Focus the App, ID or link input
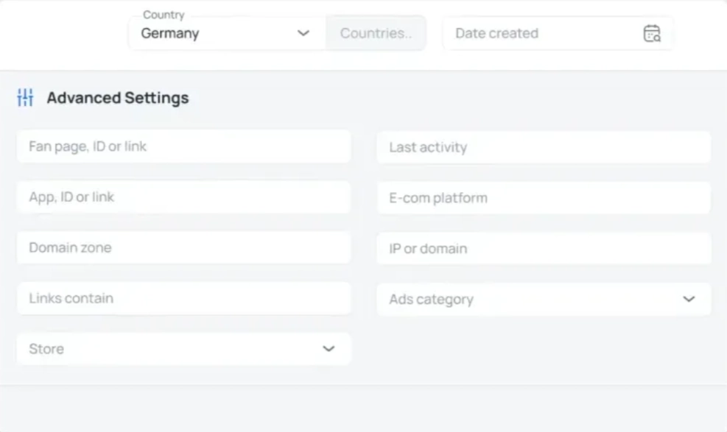The height and width of the screenshot is (432, 727). [183, 197]
